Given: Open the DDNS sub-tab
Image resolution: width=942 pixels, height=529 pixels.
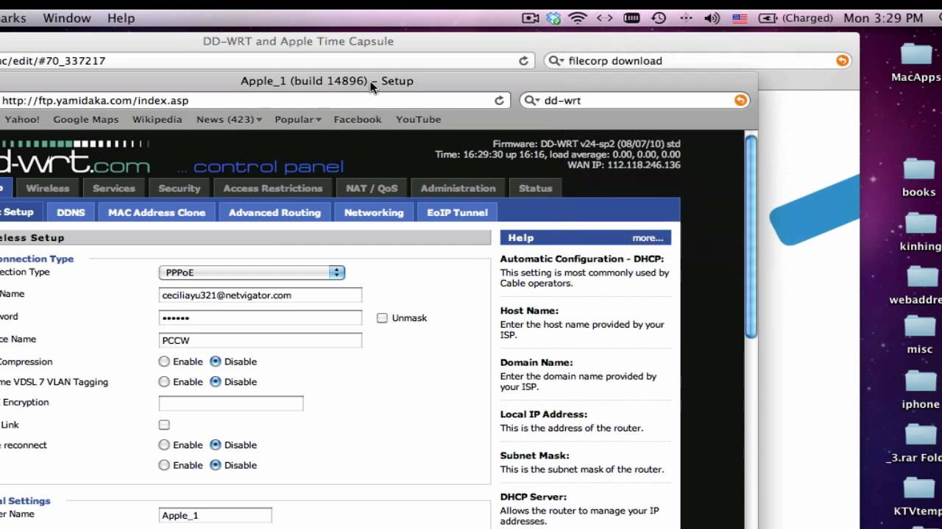Looking at the screenshot, I should click(x=71, y=213).
